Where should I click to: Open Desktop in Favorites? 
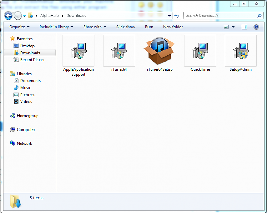pyautogui.click(x=27, y=46)
